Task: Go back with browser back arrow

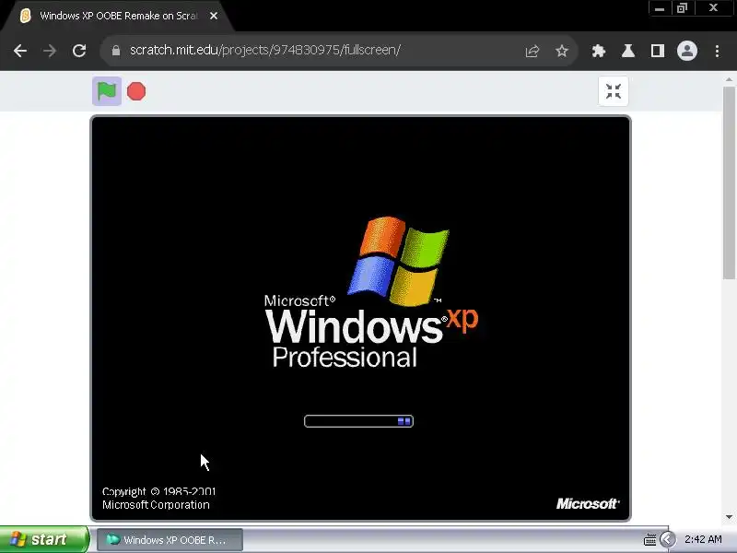Action: (20, 51)
